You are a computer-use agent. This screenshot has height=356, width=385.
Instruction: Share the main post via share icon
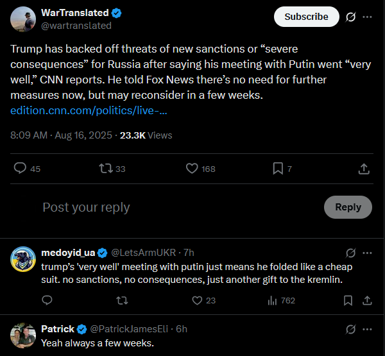pos(363,169)
